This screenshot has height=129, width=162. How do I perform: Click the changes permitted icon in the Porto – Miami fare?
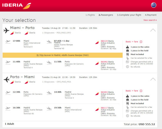tap(128, 111)
